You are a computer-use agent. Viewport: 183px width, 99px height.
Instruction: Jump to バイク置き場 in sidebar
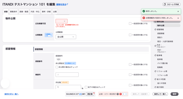162,63
